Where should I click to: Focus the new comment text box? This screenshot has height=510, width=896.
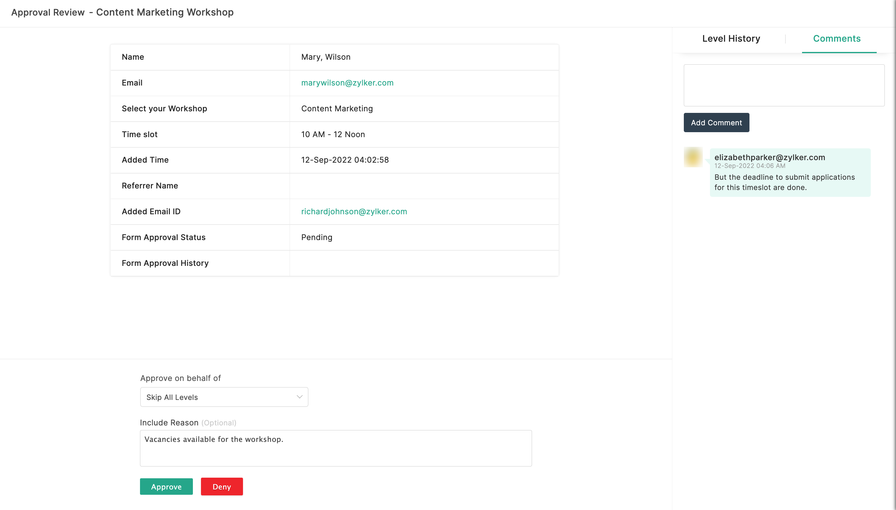(783, 85)
